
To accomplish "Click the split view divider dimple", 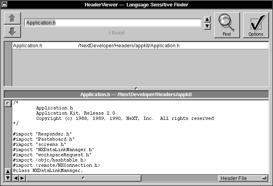I will tap(136, 89).
